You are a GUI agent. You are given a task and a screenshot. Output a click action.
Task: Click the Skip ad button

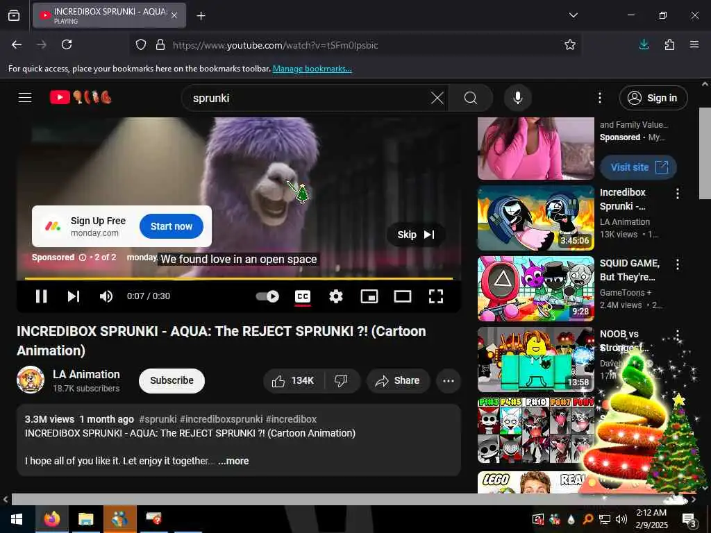point(416,235)
